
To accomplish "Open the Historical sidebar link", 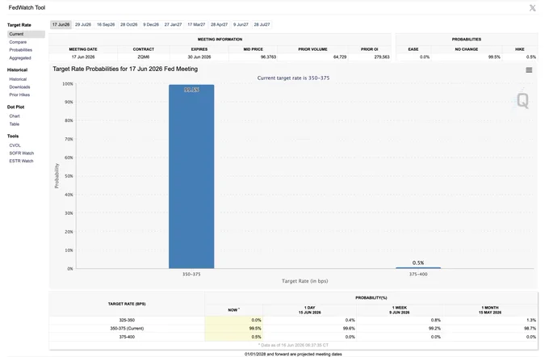I will [18, 79].
